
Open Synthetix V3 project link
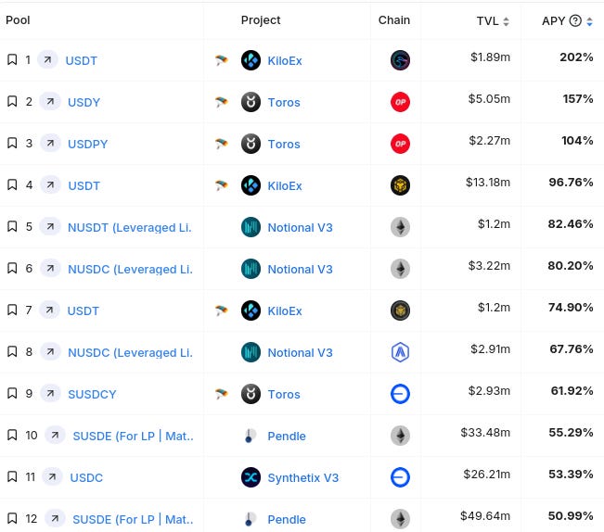pyautogui.click(x=303, y=477)
